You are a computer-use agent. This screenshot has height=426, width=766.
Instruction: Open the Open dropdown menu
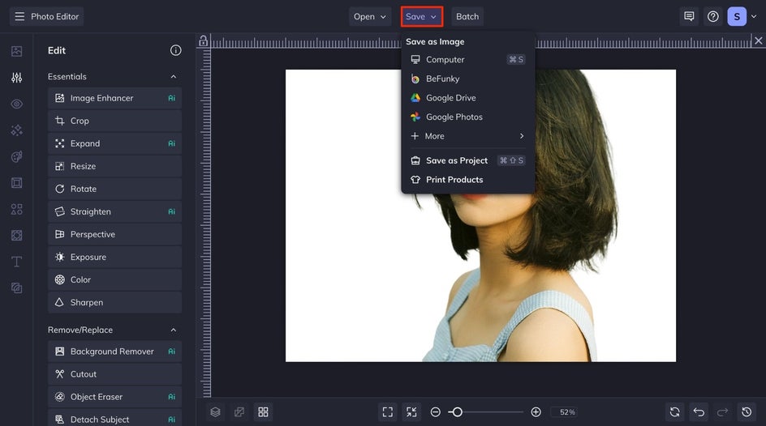pyautogui.click(x=370, y=16)
